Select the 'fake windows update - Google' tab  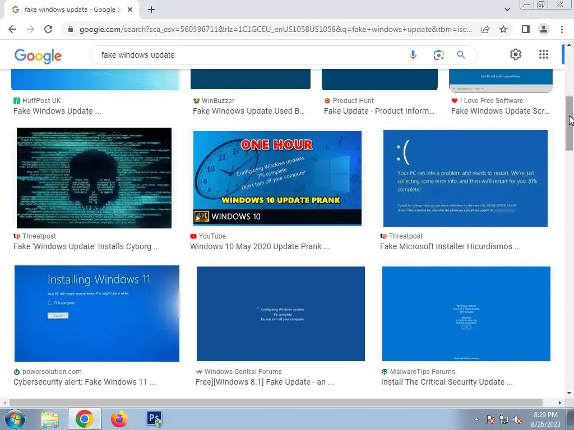(71, 10)
